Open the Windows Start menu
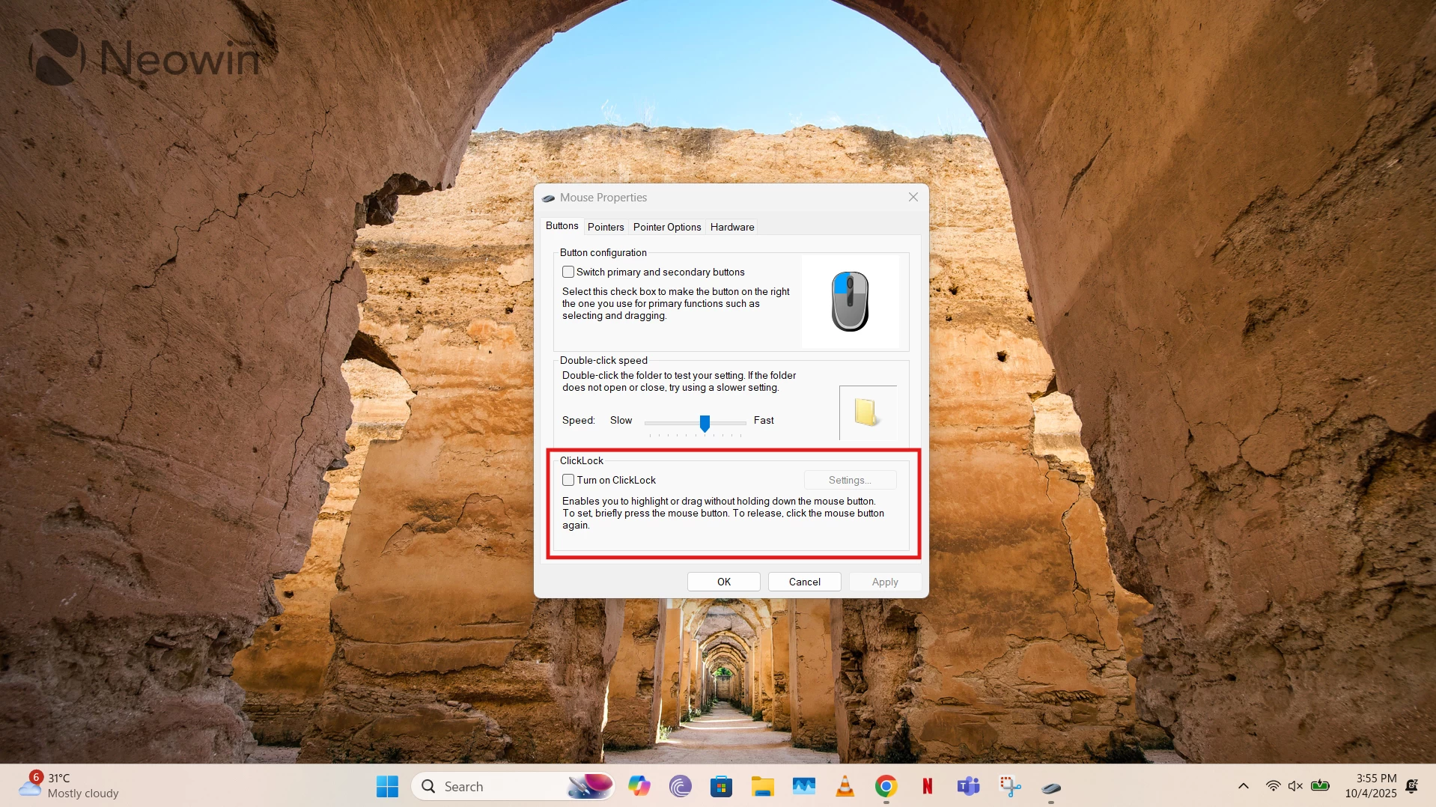 (387, 786)
